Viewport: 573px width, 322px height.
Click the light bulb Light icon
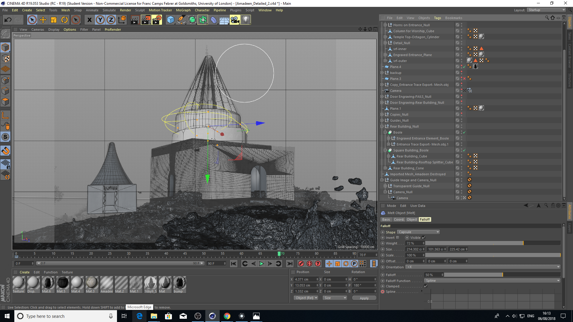tap(246, 20)
